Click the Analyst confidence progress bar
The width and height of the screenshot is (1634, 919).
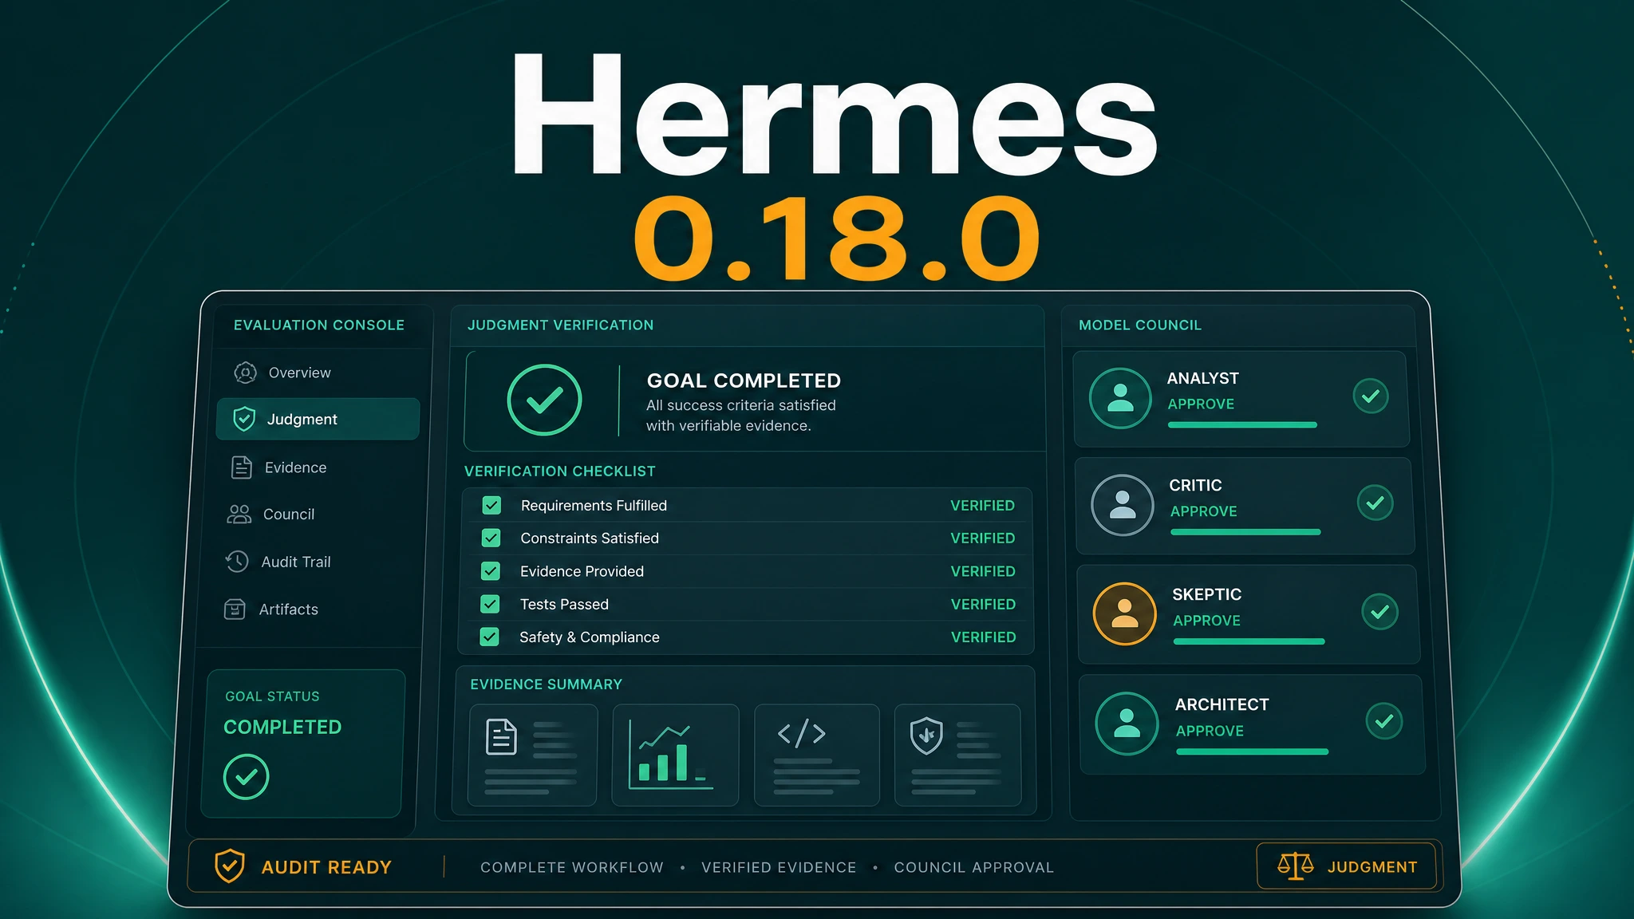(x=1242, y=425)
